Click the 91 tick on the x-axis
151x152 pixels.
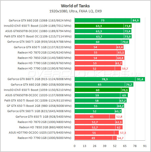click(145, 146)
